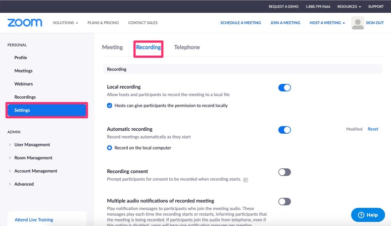
Task: Disable the Automatic recording switch
Action: [284, 130]
